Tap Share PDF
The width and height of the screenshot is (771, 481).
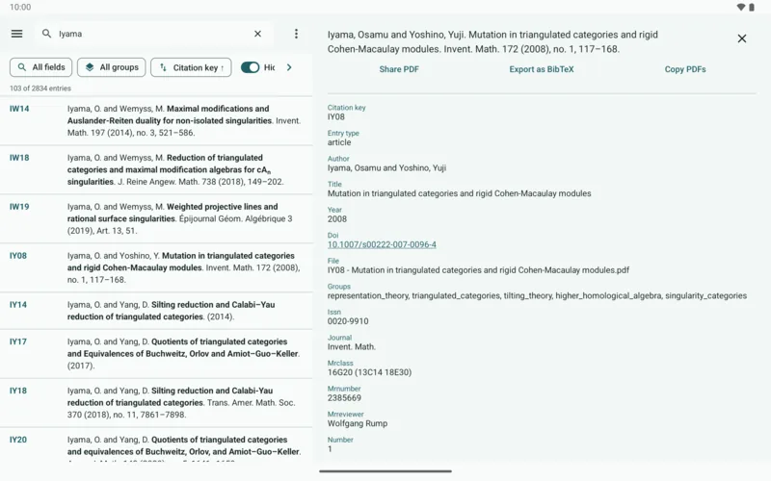399,69
